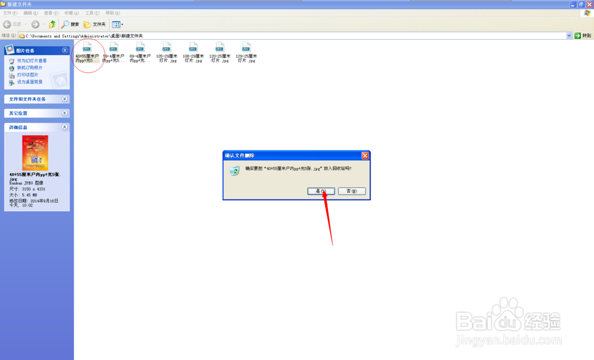Viewport: 594px width, 360px height.
Task: Click the slideshow icon beside 作为幻灯片查看
Action: [12, 61]
